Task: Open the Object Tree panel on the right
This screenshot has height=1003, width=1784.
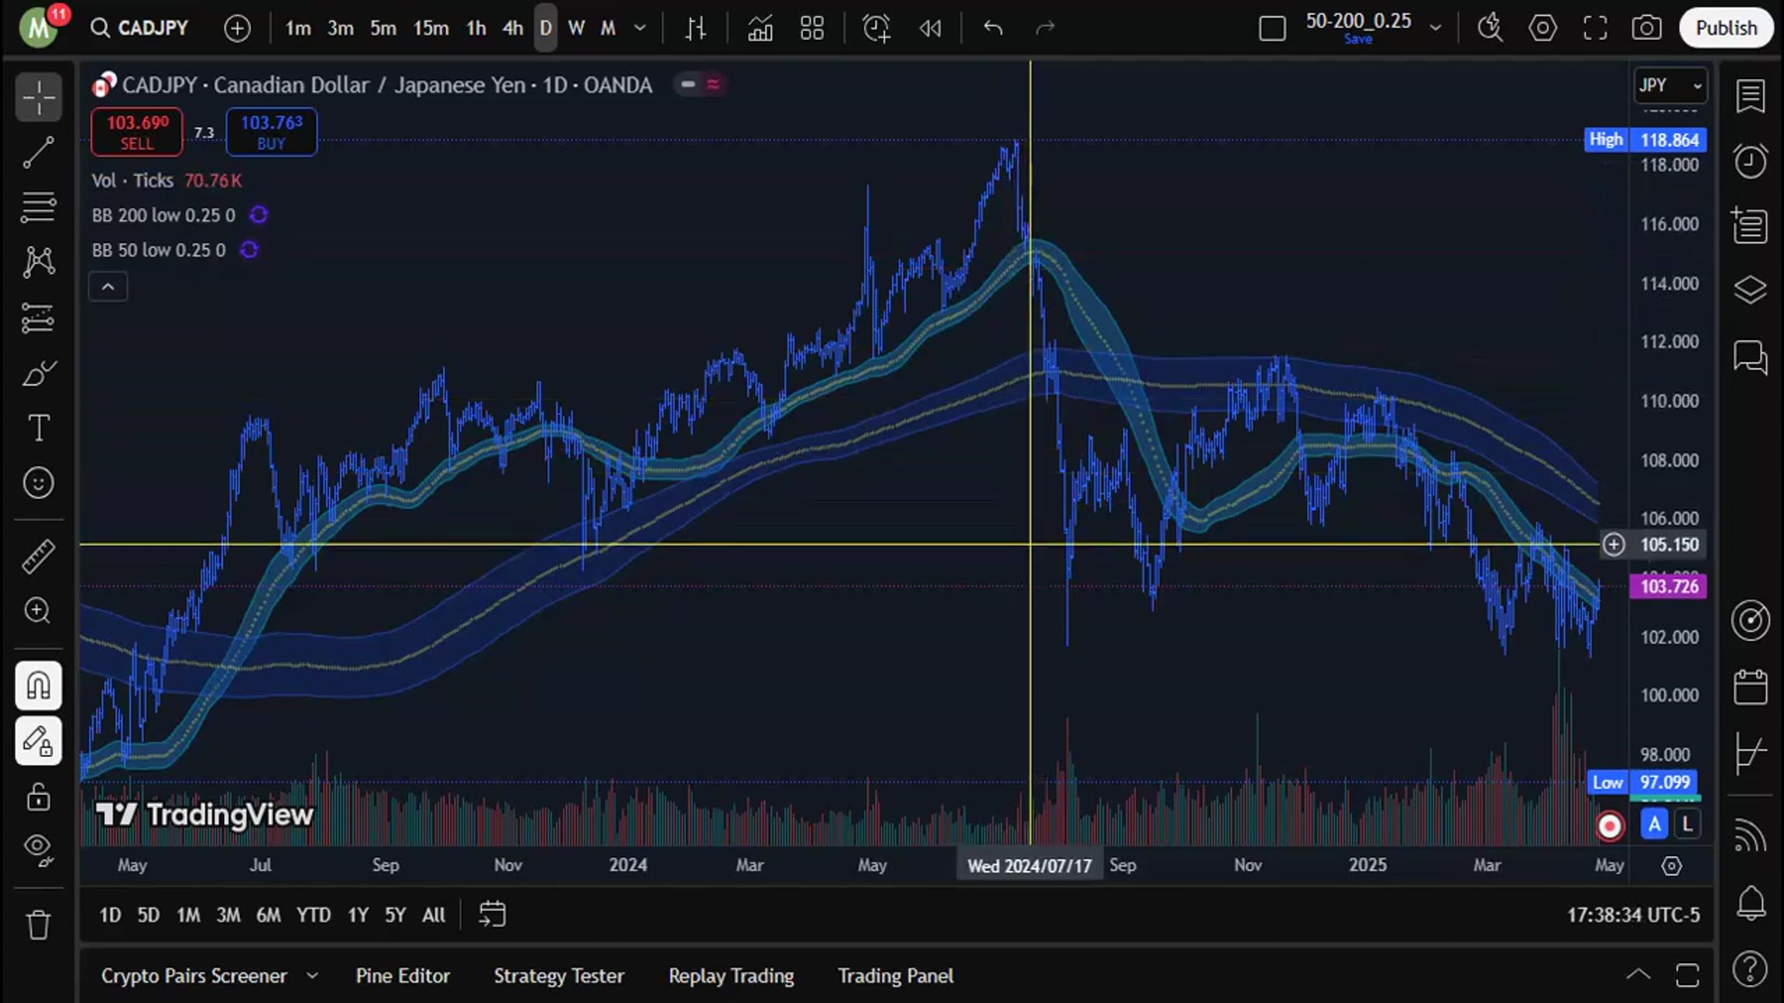Action: (x=1751, y=290)
